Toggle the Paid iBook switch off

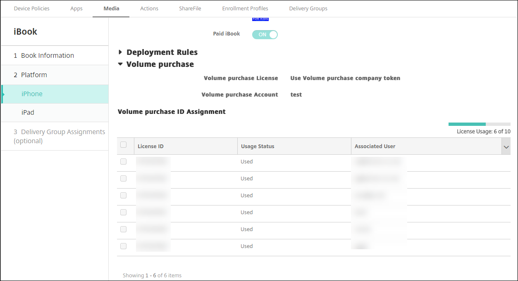265,35
